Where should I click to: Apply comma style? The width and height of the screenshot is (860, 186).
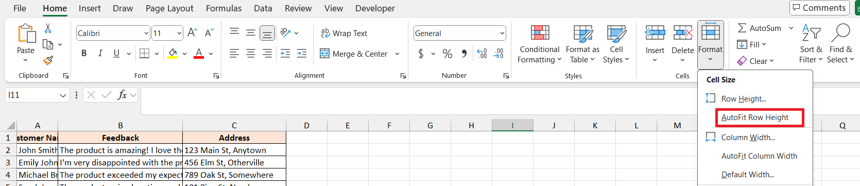point(465,54)
